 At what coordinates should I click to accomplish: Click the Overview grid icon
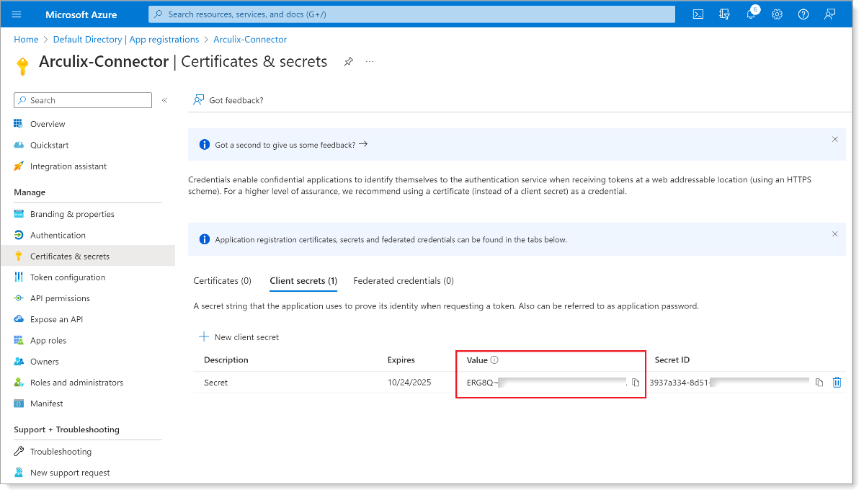[19, 123]
